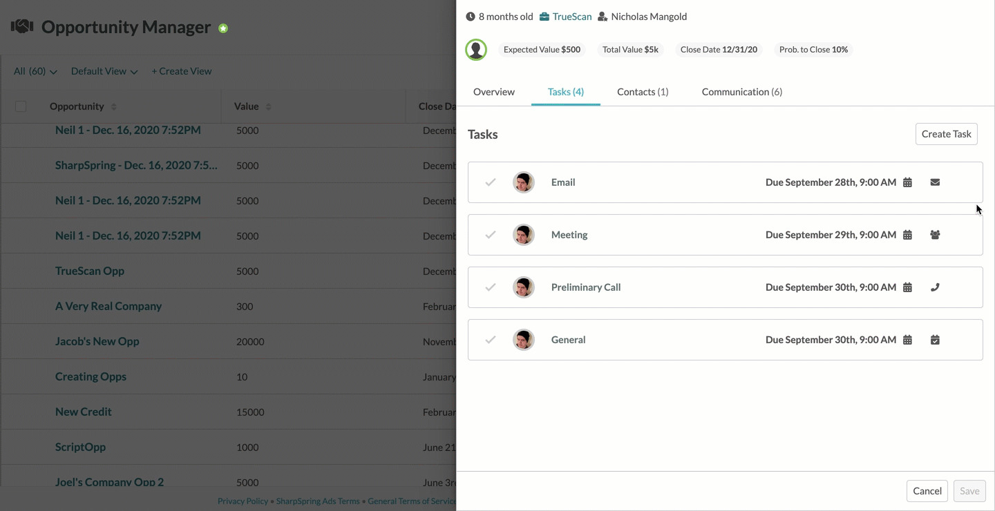
Task: Switch to the Overview tab
Action: click(494, 92)
